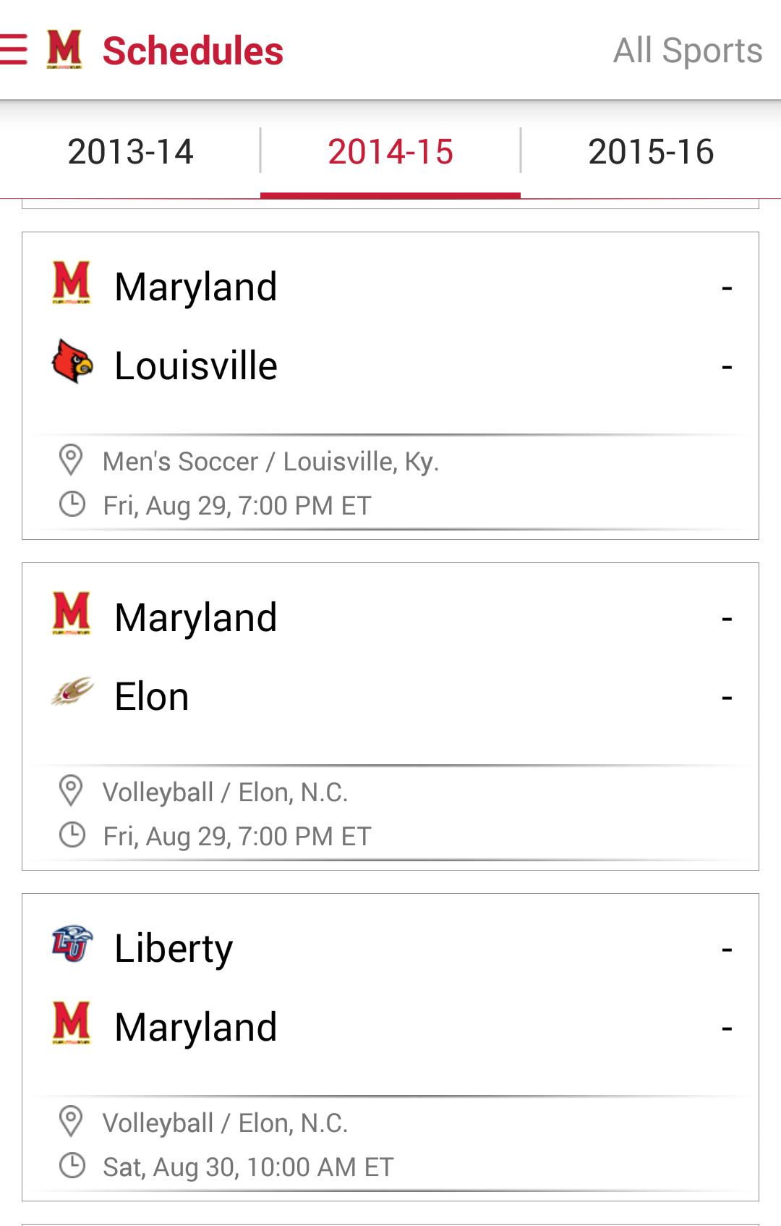Tap the Liberty Flames team logo

[72, 944]
